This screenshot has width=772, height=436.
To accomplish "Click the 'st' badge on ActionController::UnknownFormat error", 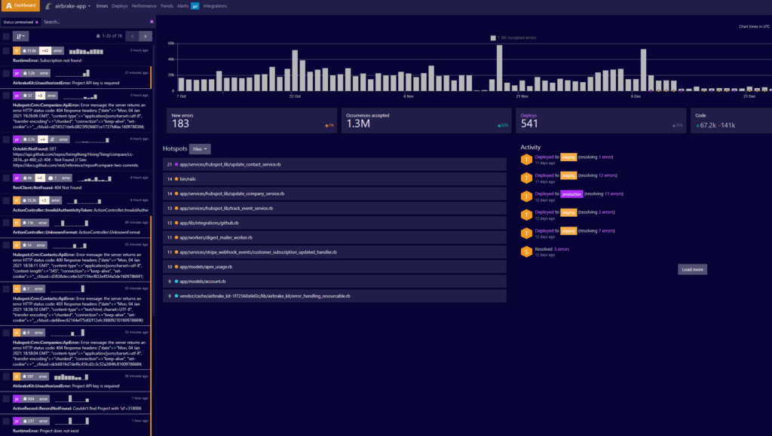I will tap(17, 223).
